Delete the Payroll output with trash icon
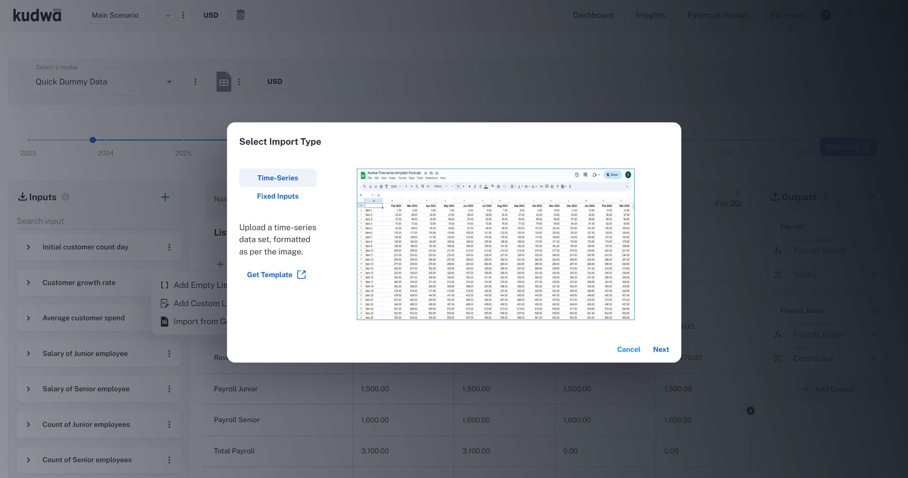The width and height of the screenshot is (908, 478). tap(876, 227)
